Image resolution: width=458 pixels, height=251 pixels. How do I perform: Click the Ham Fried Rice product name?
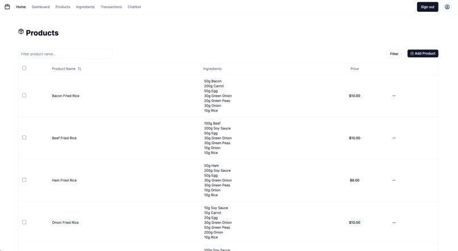pyautogui.click(x=64, y=180)
